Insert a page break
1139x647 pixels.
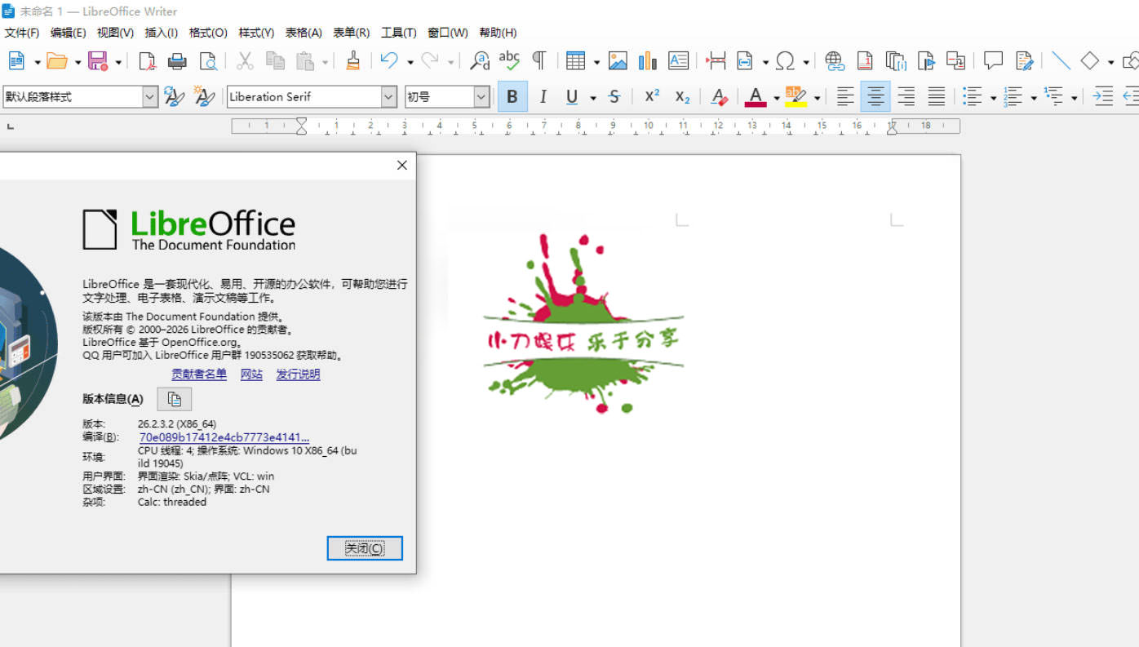716,61
